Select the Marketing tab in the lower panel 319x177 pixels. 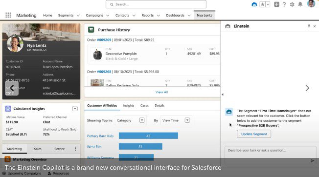point(14,149)
